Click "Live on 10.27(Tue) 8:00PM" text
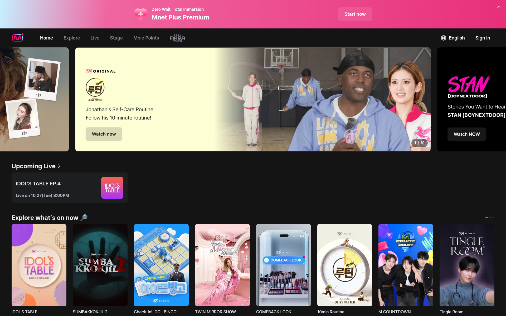This screenshot has width=506, height=316. click(42, 195)
